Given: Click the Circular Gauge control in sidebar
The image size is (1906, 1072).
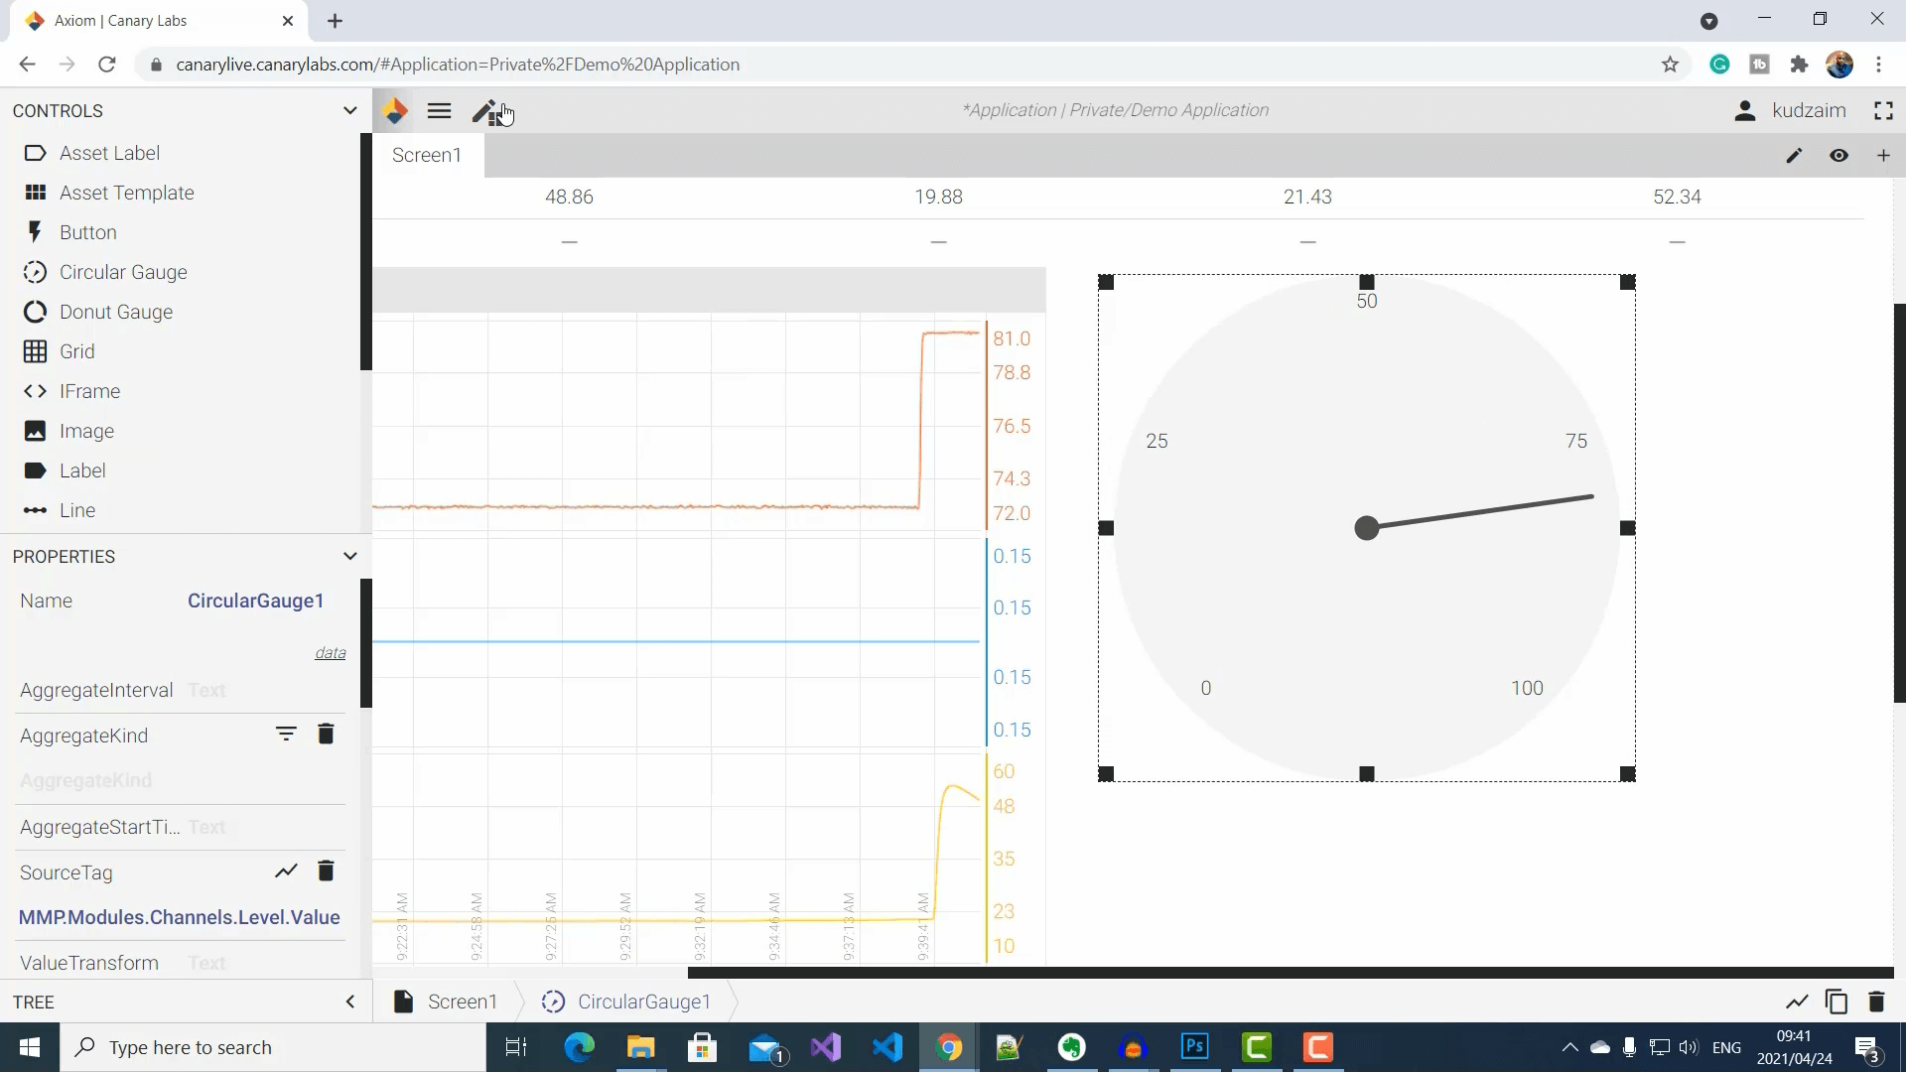Looking at the screenshot, I should [124, 272].
